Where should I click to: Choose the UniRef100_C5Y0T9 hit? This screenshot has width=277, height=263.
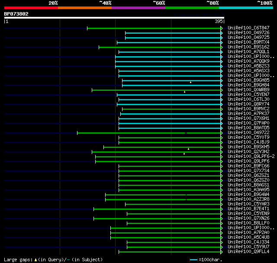click(248, 138)
